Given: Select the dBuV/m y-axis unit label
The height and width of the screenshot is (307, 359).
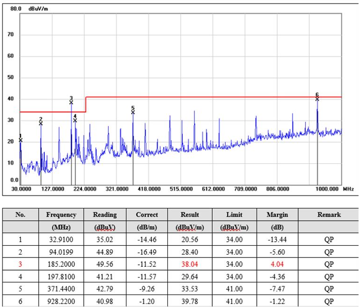Looking at the screenshot, I should 38,10.
